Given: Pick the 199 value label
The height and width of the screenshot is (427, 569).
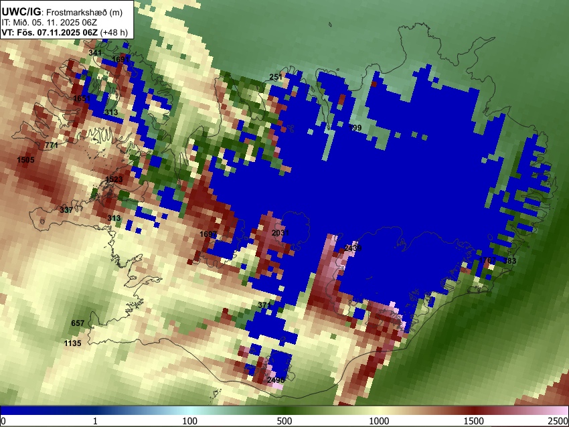Looking at the screenshot, I should point(355,128).
